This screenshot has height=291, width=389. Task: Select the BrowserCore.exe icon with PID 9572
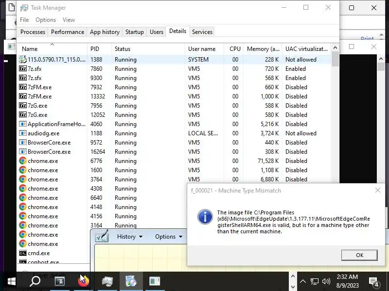(x=23, y=143)
